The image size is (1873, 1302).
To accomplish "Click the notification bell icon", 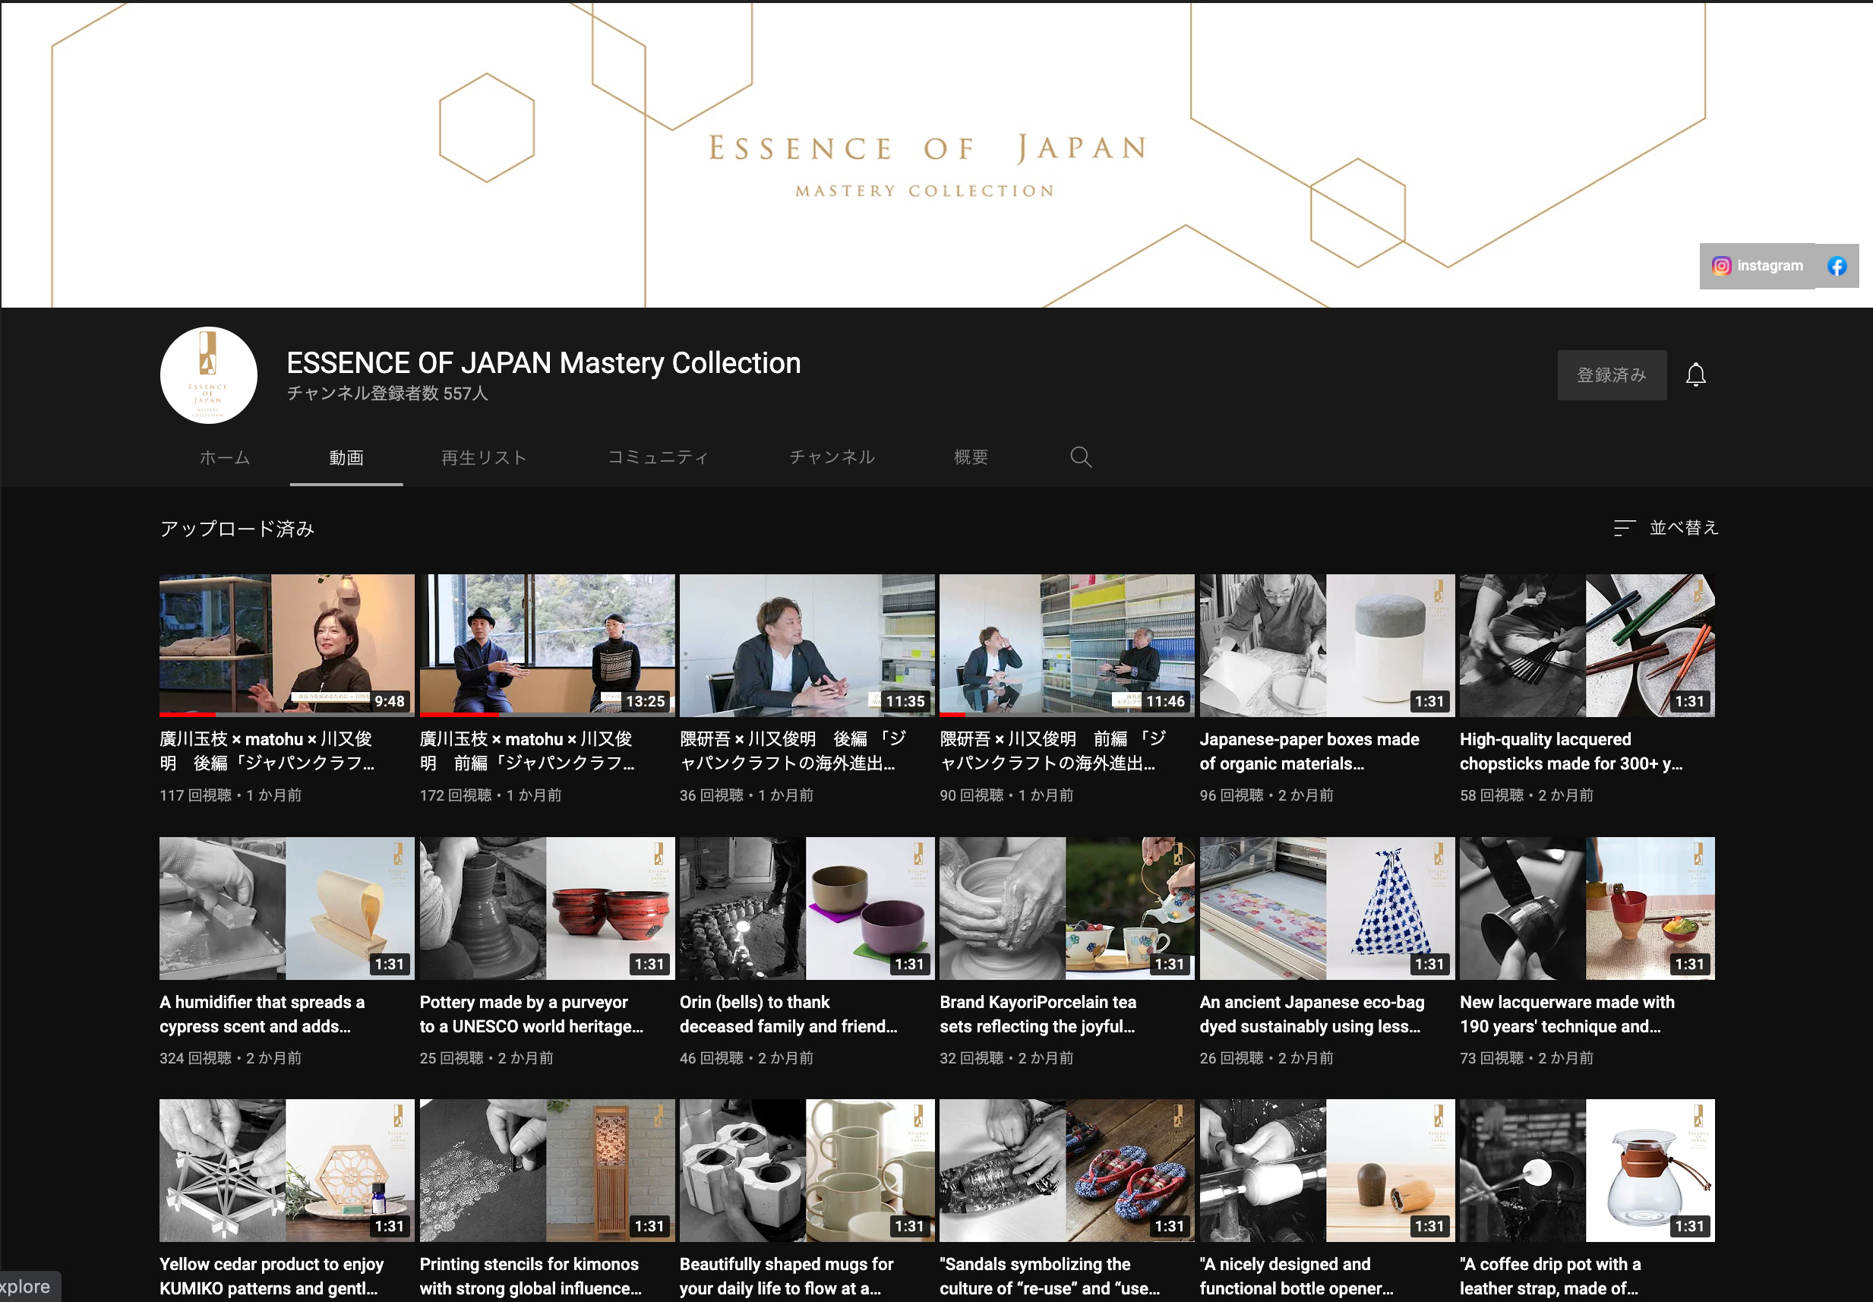I will point(1695,375).
